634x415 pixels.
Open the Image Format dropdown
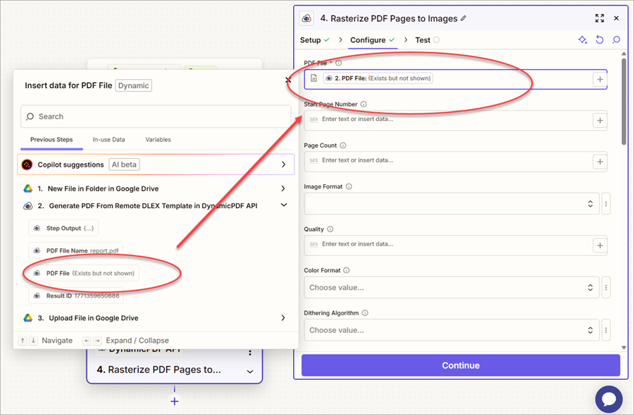[451, 204]
